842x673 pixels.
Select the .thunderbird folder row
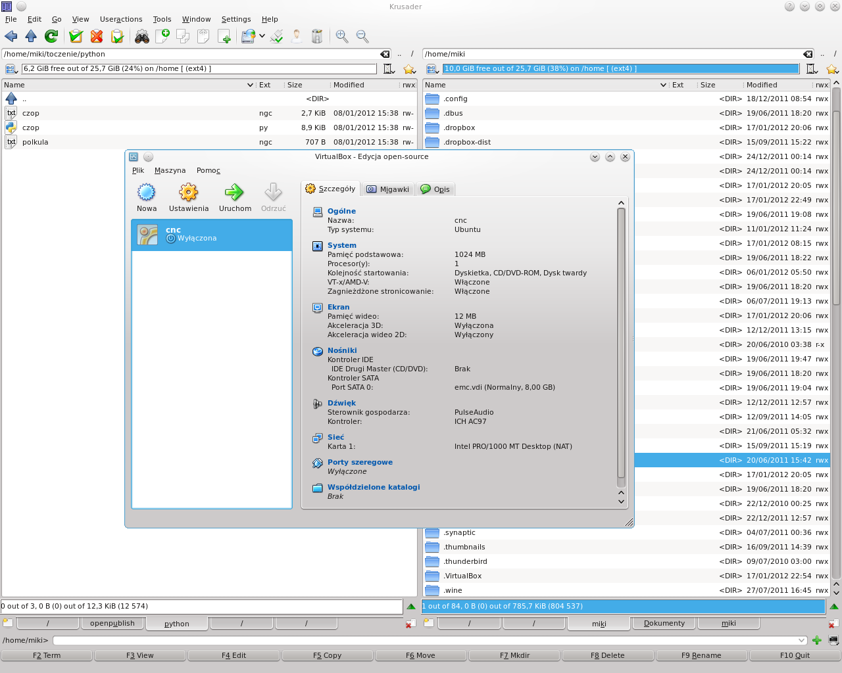[626, 561]
